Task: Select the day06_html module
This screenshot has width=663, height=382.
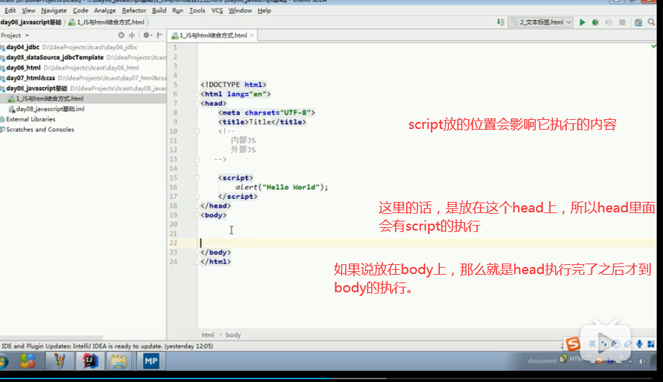Action: click(x=23, y=67)
